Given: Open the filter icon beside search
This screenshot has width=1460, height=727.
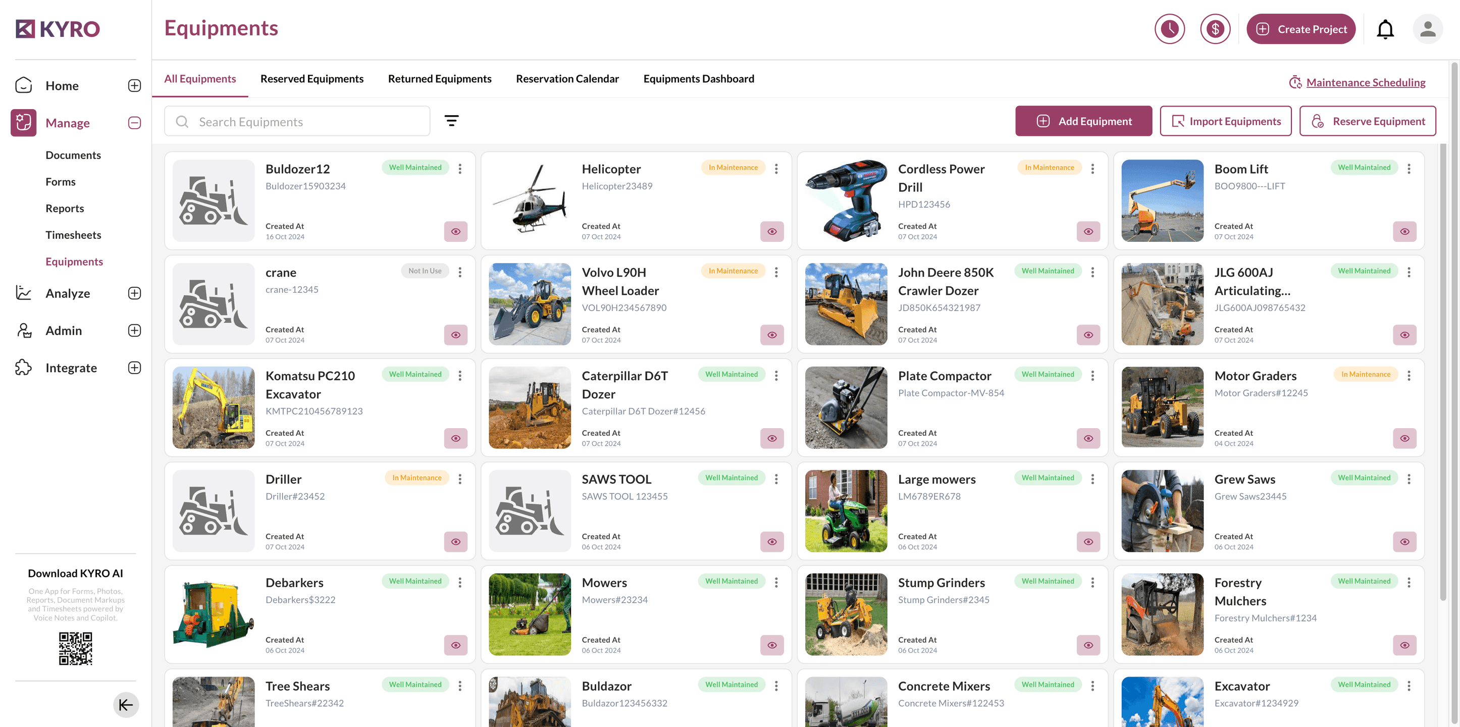Looking at the screenshot, I should click(x=451, y=121).
